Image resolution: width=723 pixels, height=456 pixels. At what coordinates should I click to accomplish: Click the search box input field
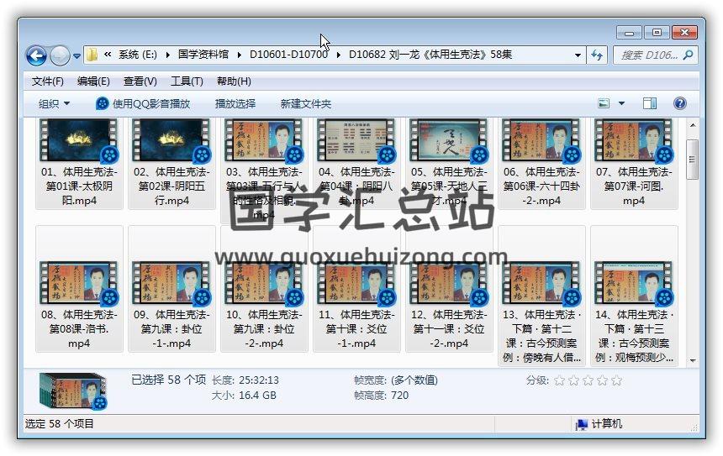tap(647, 55)
